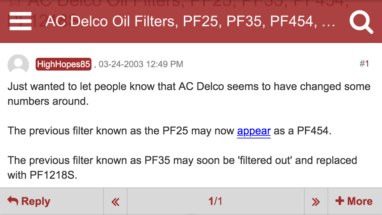
Task: Advance to next page using double-right arrows
Action: pos(316,201)
